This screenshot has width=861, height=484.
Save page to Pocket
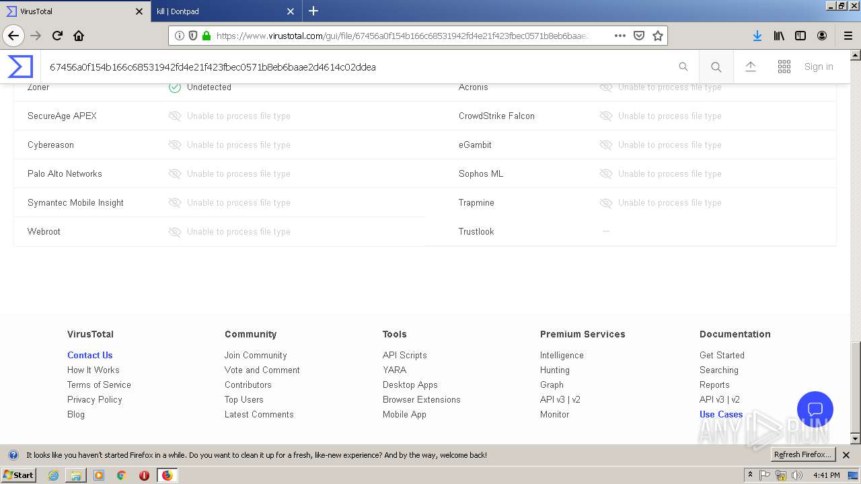tap(639, 36)
